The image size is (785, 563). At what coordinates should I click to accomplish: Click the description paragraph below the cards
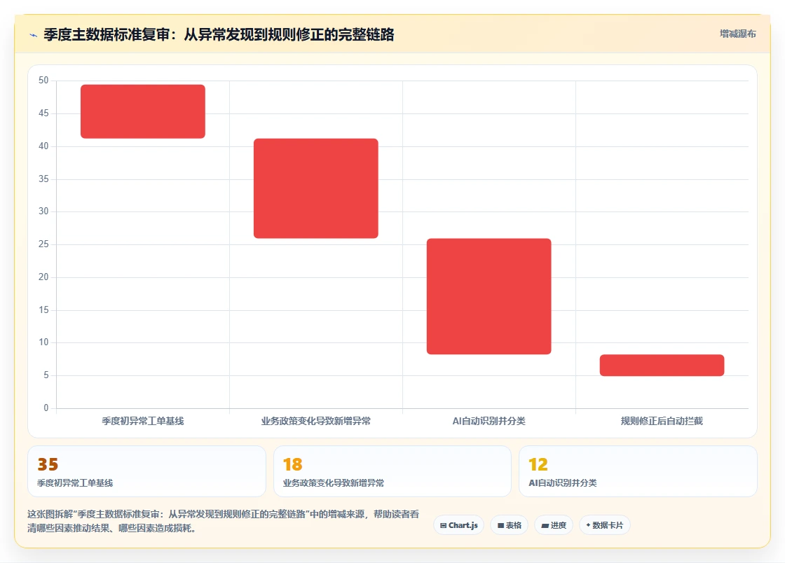(224, 521)
